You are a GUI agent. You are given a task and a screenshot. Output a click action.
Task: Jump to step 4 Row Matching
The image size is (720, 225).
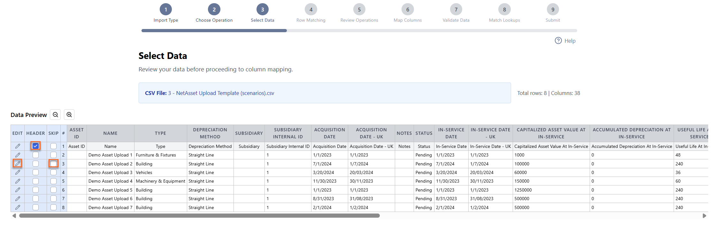pyautogui.click(x=311, y=10)
